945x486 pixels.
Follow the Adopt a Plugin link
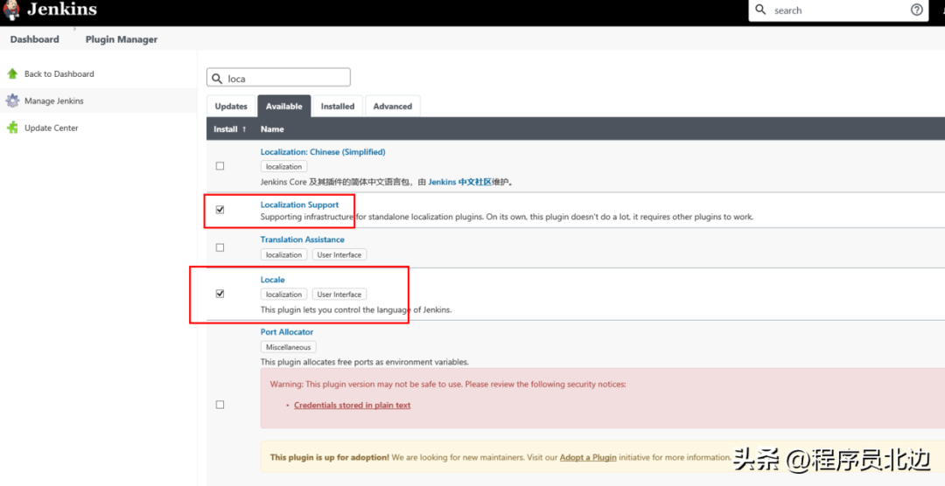[588, 457]
